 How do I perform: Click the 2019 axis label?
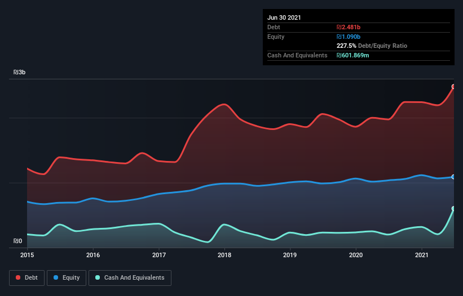tap(290, 255)
